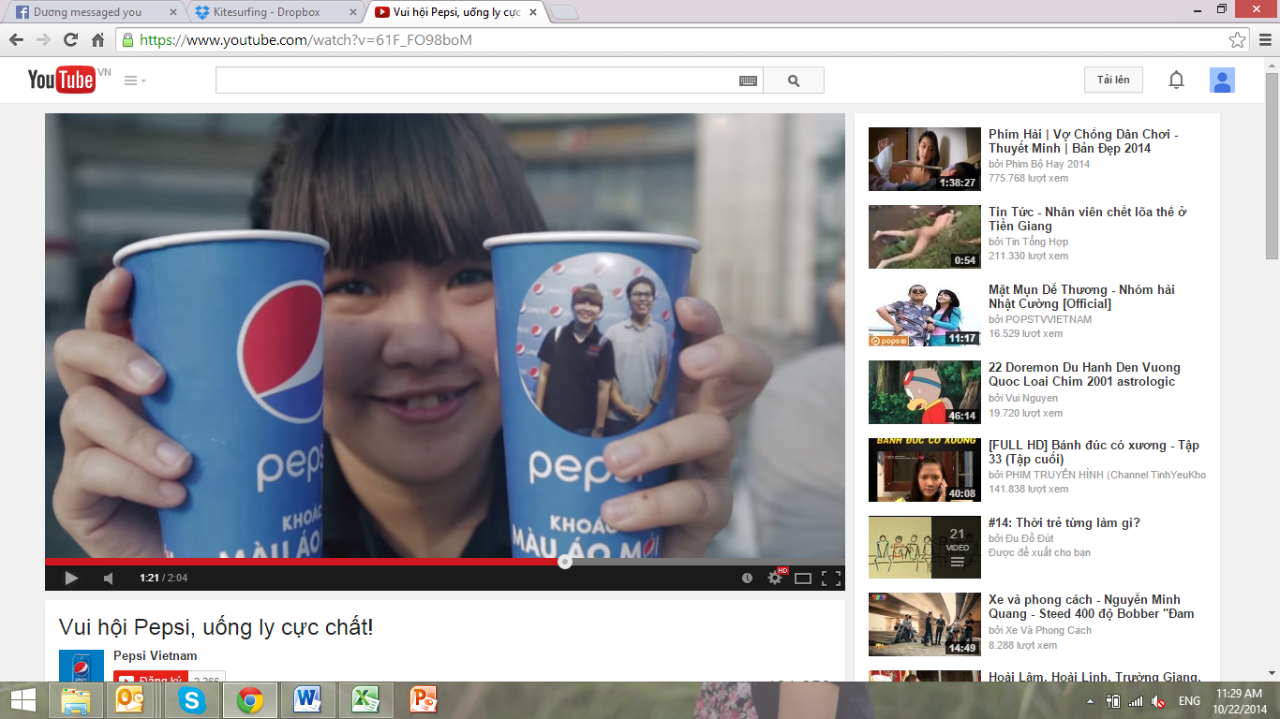Open the notifications bell
Image resolution: width=1280 pixels, height=719 pixels.
[1176, 81]
